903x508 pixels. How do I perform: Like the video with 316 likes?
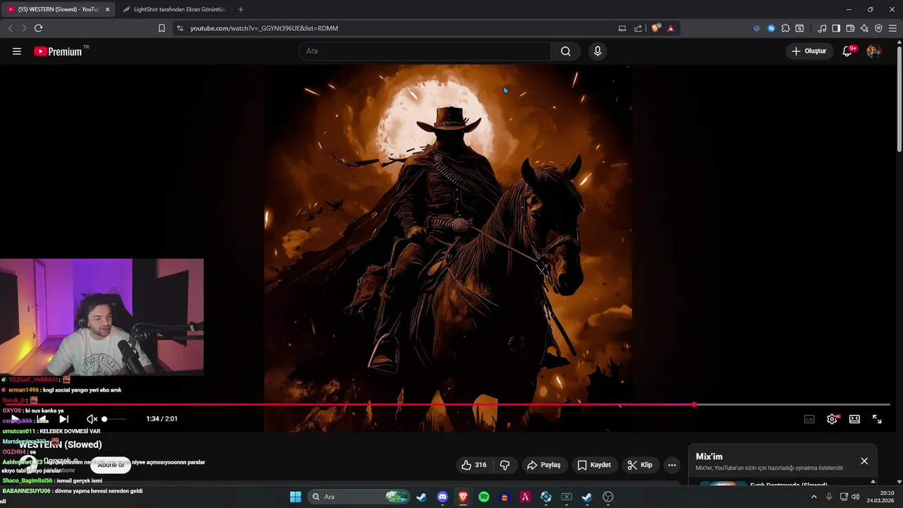pyautogui.click(x=474, y=465)
